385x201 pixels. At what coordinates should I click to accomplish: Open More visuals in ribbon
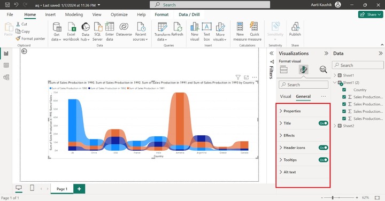[220, 32]
